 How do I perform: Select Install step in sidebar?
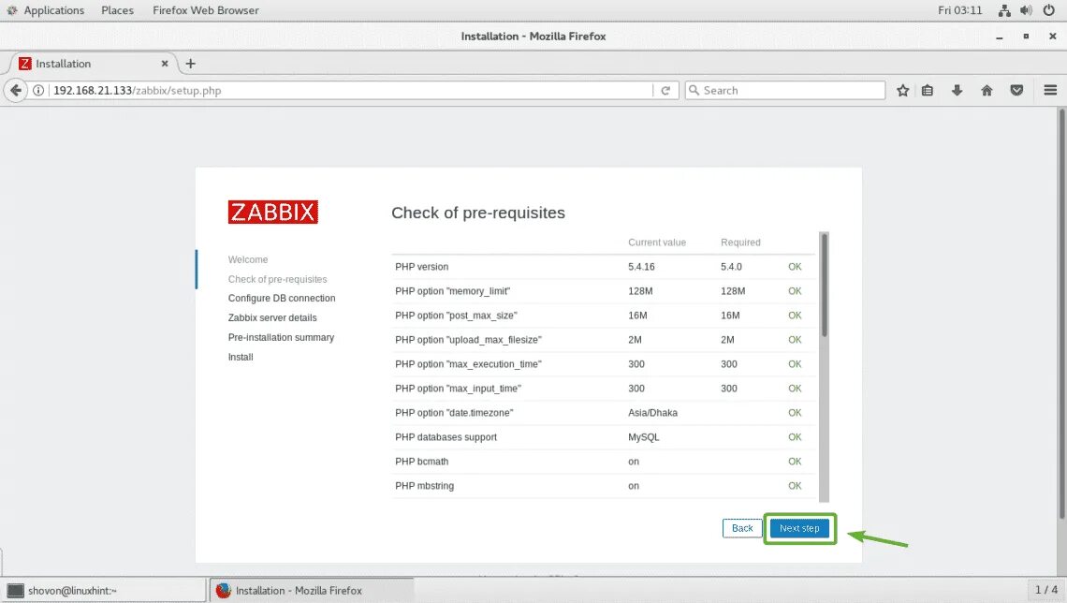pyautogui.click(x=241, y=357)
